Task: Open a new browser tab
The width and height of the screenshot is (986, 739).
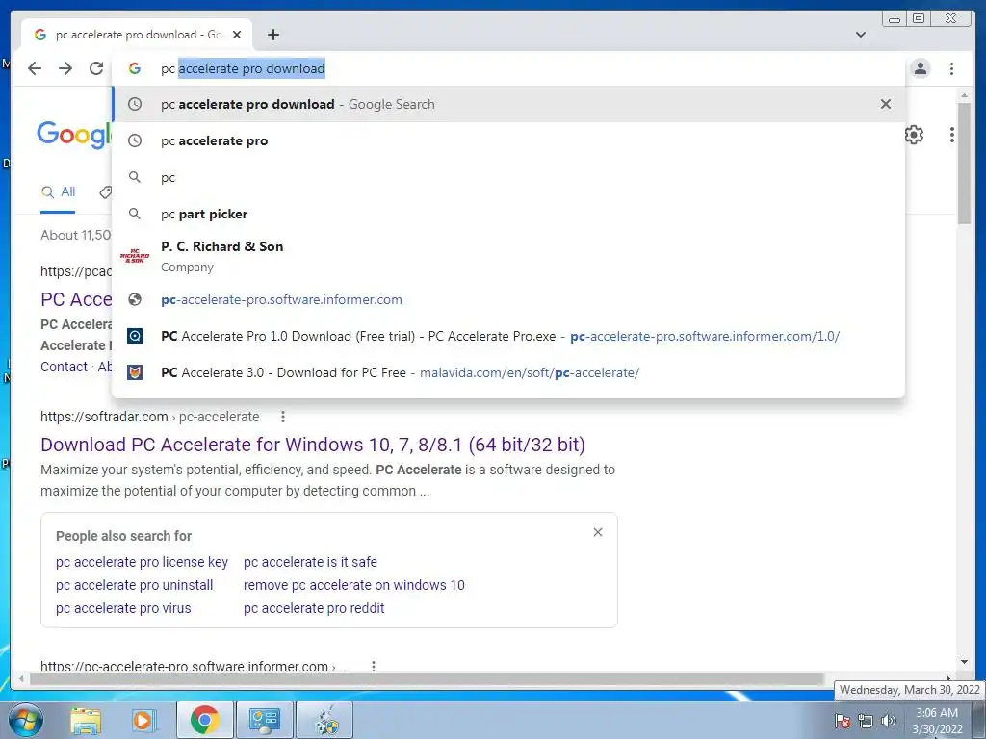Action: (x=272, y=35)
